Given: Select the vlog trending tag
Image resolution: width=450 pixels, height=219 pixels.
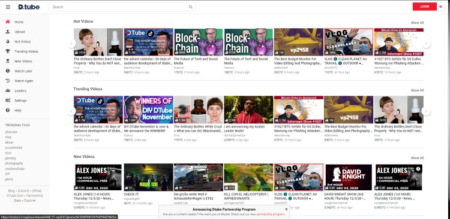Looking at the screenshot, I should [8, 137].
